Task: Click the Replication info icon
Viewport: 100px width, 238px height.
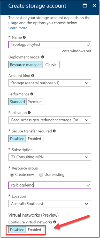Action: tap(29, 113)
